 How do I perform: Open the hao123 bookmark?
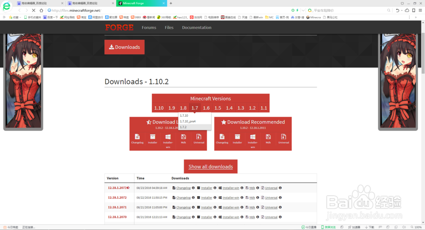pos(180,17)
